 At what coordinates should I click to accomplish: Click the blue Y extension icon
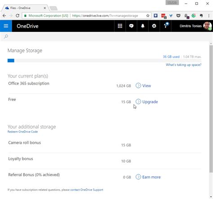[171, 16]
